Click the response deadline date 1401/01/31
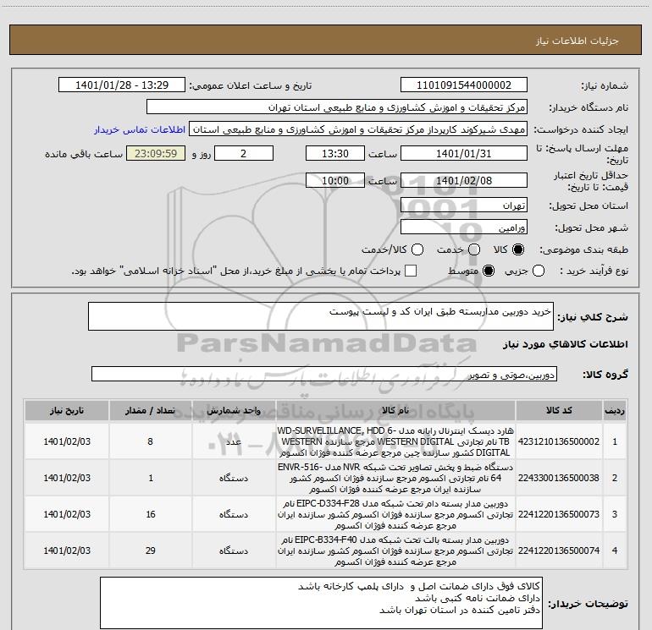This screenshot has width=652, height=630. (464, 153)
